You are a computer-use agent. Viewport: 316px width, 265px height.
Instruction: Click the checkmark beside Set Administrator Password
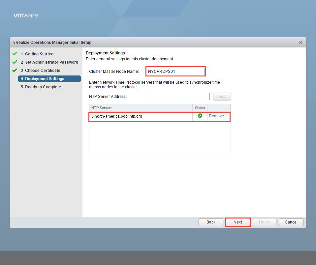(x=15, y=62)
